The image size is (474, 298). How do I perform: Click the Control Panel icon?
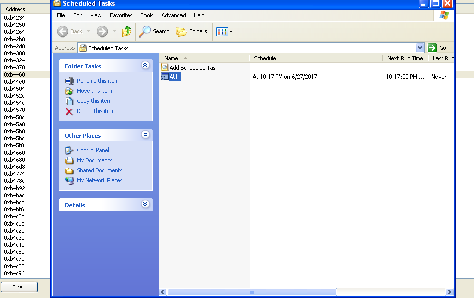click(x=69, y=150)
